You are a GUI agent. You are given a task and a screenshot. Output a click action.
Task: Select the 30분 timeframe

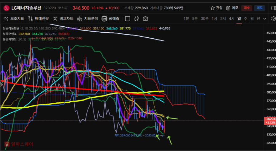205,18
